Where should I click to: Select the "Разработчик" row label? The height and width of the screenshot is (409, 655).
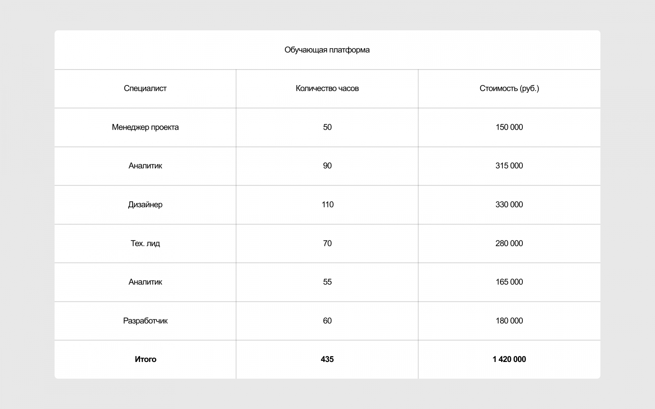click(145, 321)
